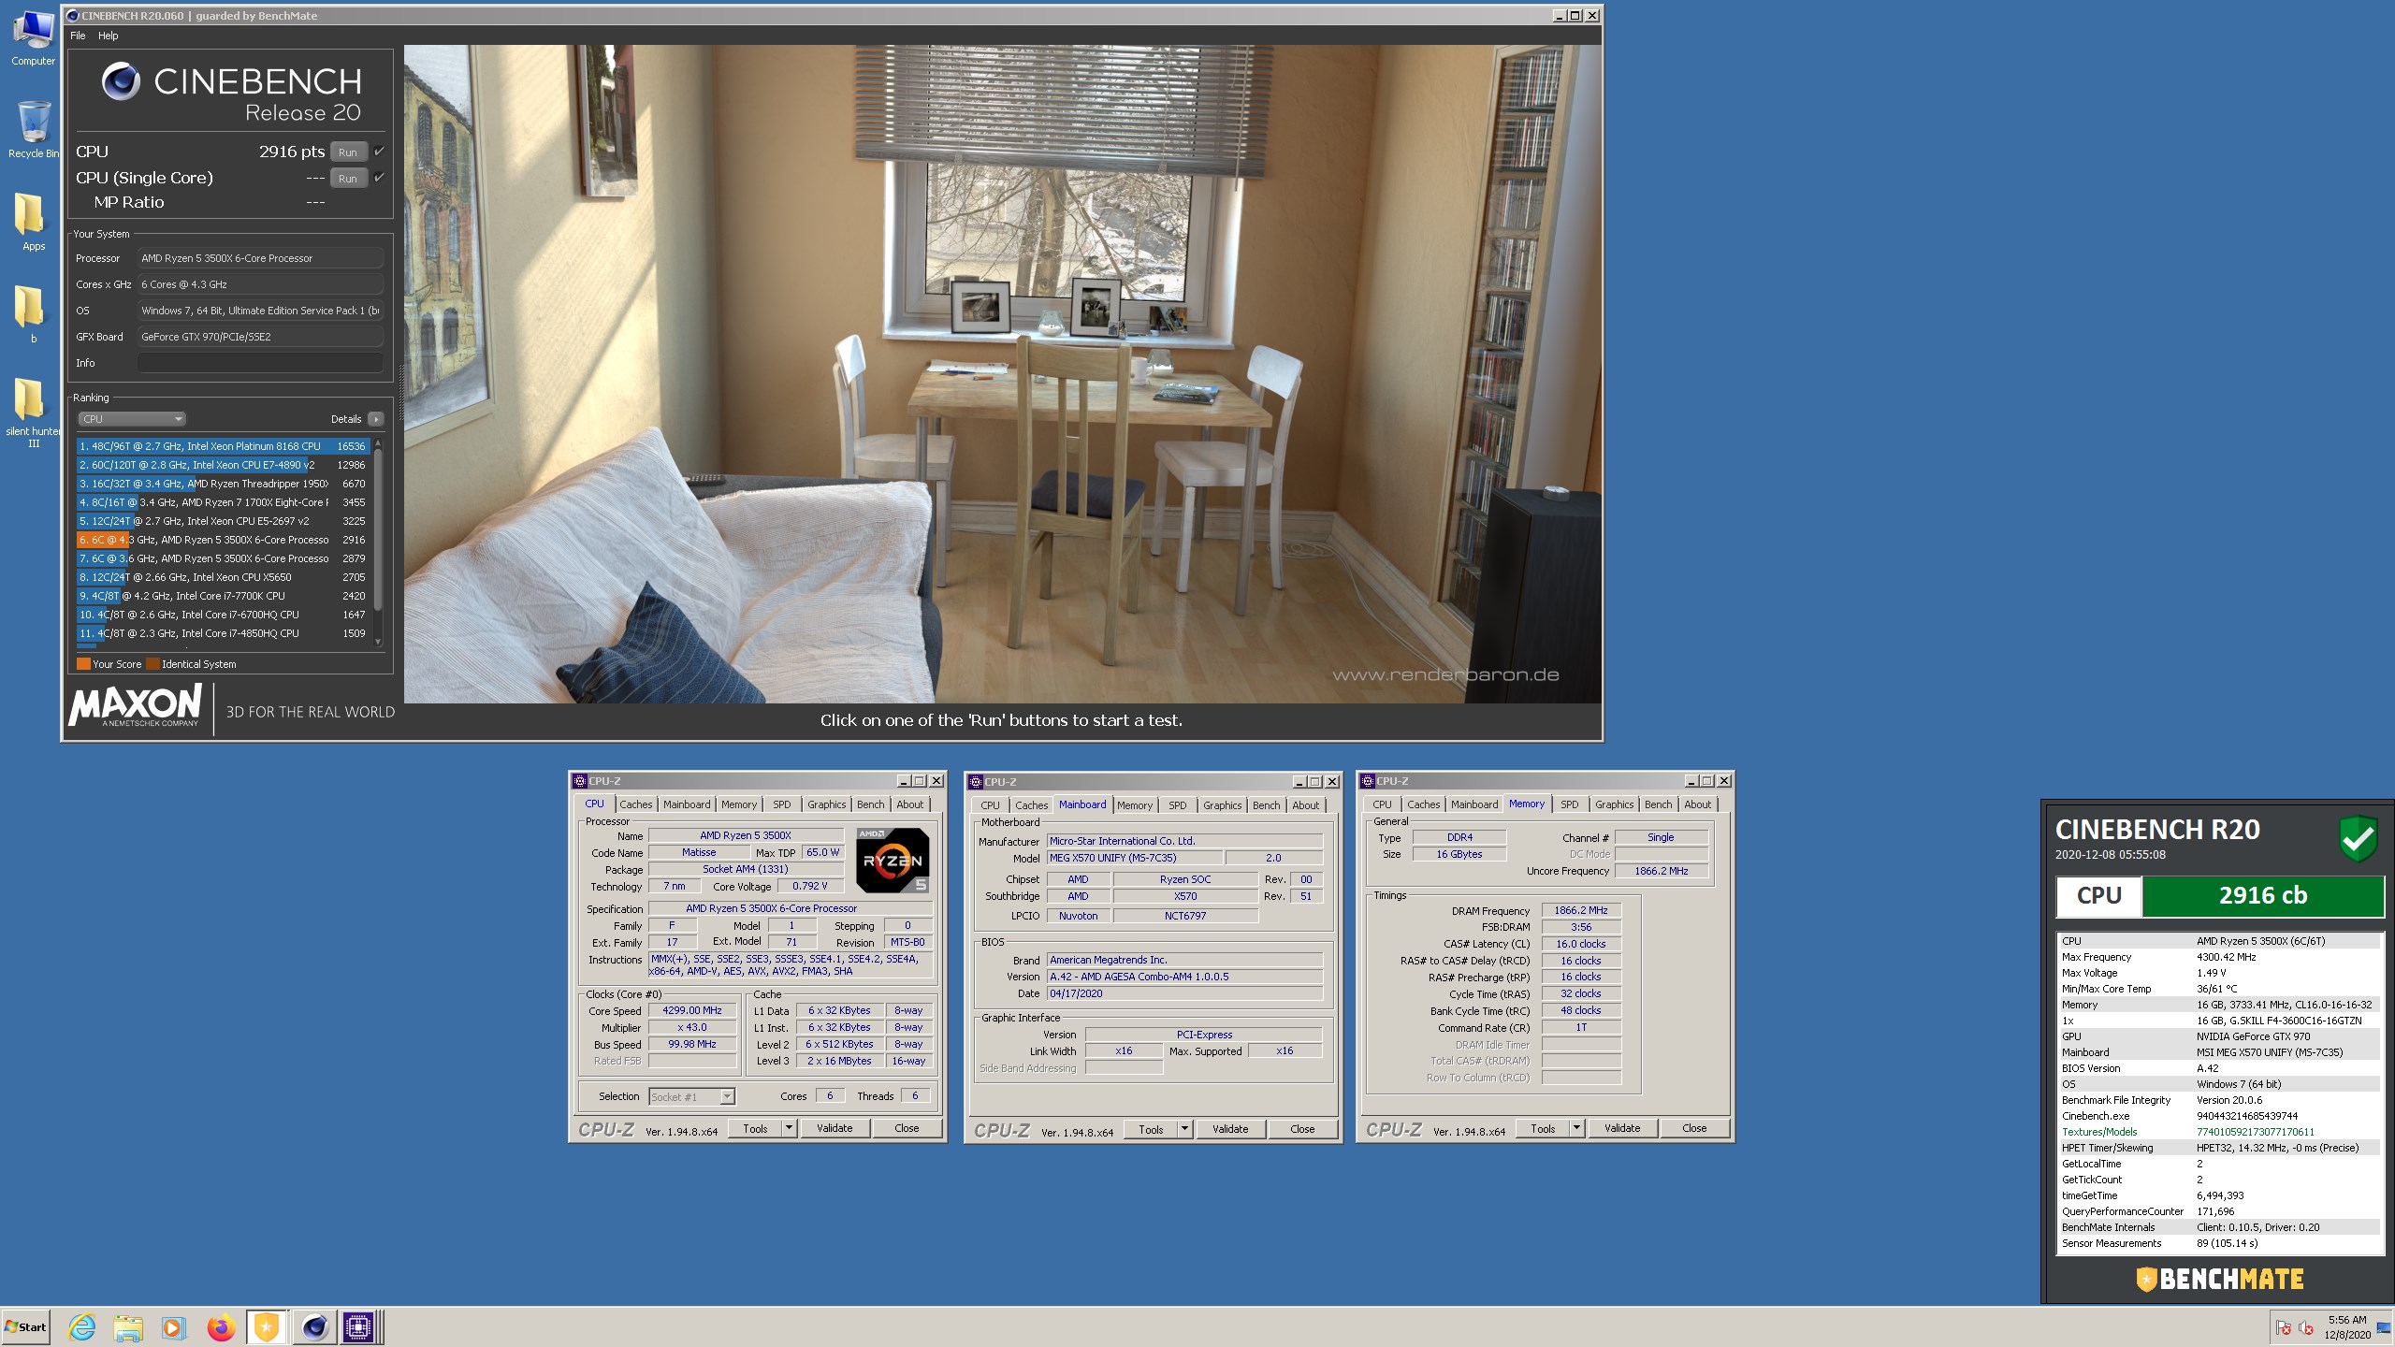Click the MAXON logo
Viewport: 2395px width, 1347px height.
click(136, 705)
